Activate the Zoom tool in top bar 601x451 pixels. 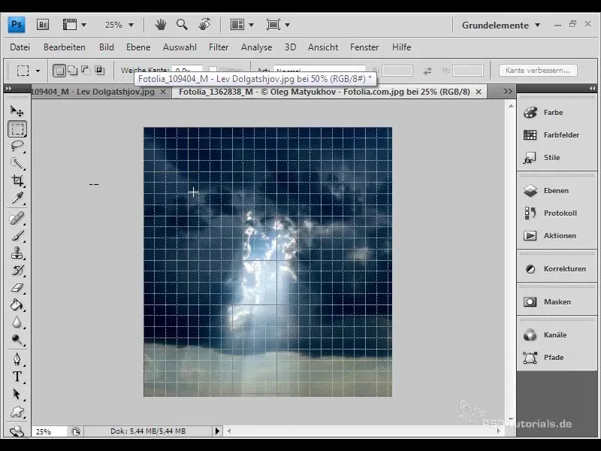coord(182,25)
